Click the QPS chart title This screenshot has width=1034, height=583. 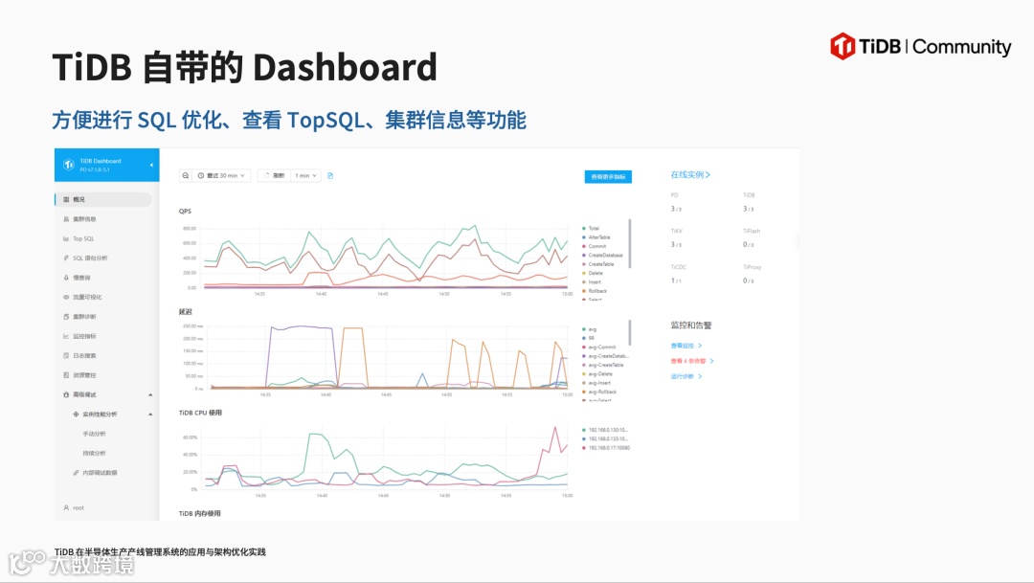185,211
